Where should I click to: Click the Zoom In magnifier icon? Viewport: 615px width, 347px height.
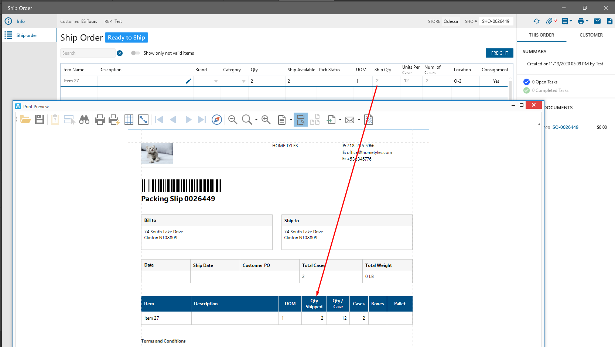pos(266,120)
